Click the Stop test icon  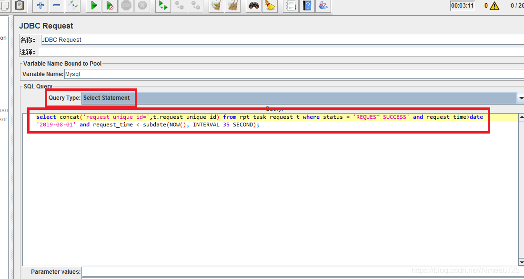click(x=126, y=6)
